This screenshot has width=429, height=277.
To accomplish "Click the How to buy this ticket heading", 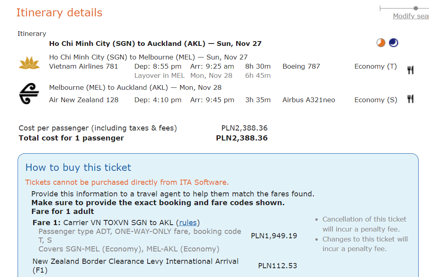I will coord(78,167).
